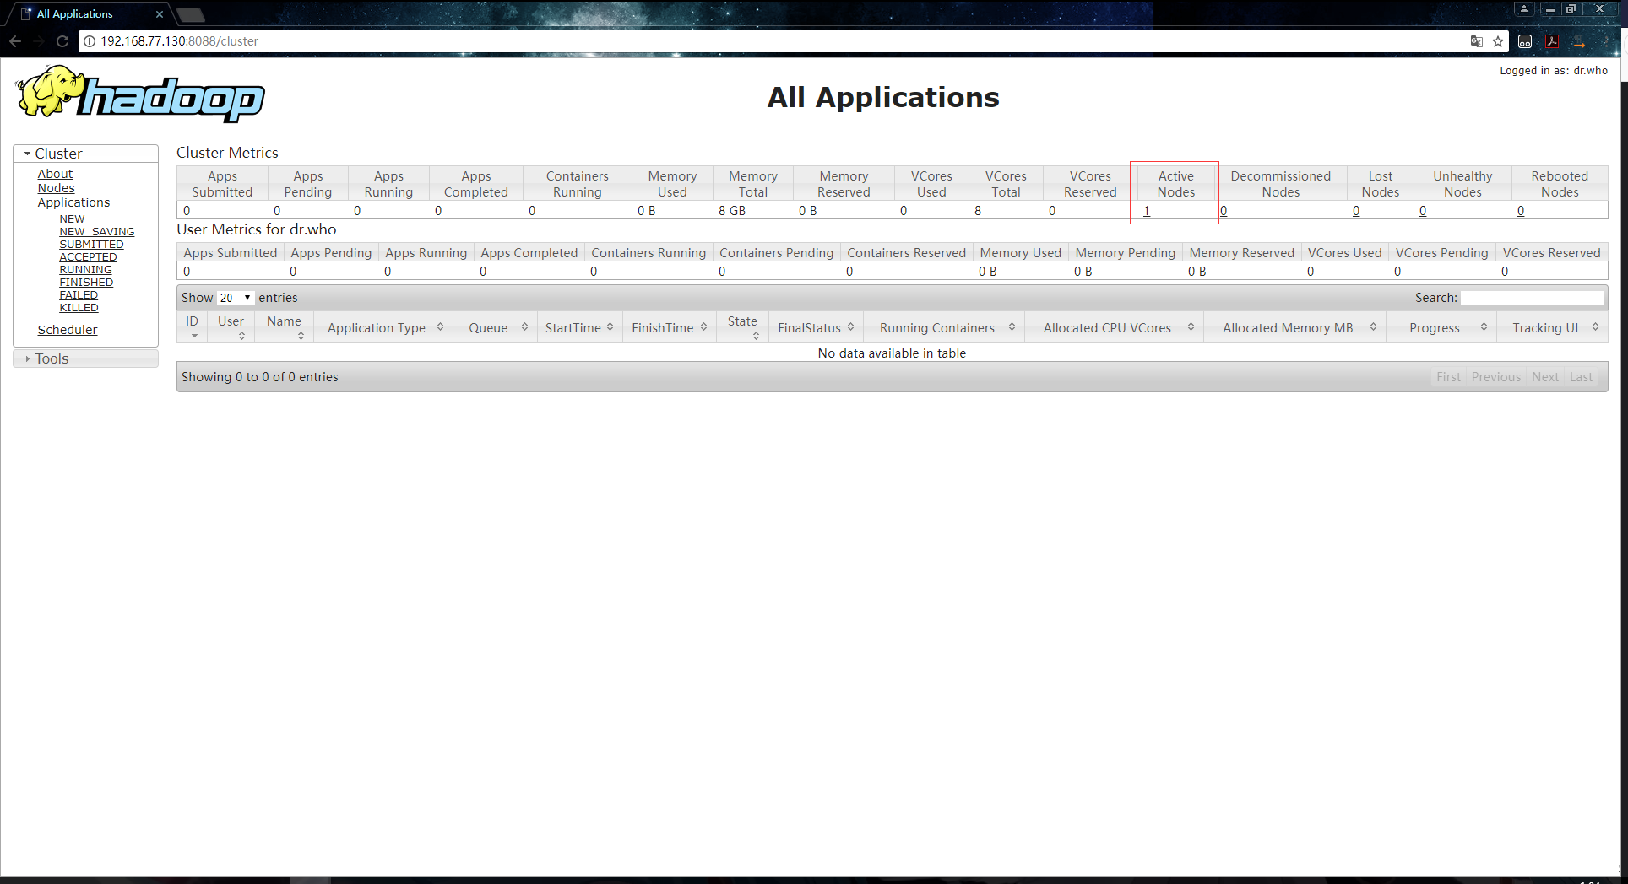Filter applications by NEW state
This screenshot has width=1628, height=884.
[72, 219]
